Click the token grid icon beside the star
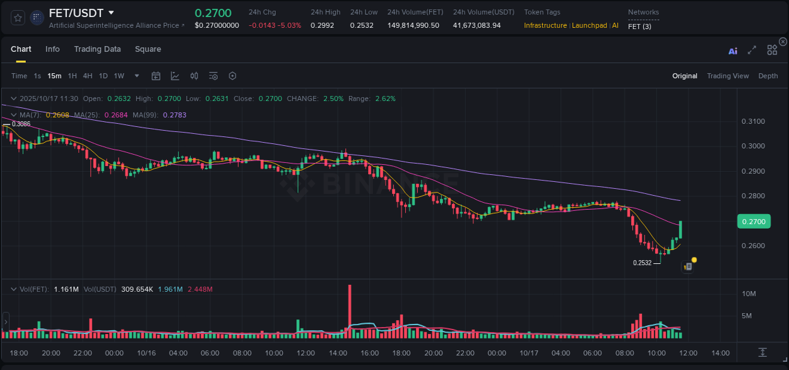This screenshot has height=370, width=789. pyautogui.click(x=37, y=17)
